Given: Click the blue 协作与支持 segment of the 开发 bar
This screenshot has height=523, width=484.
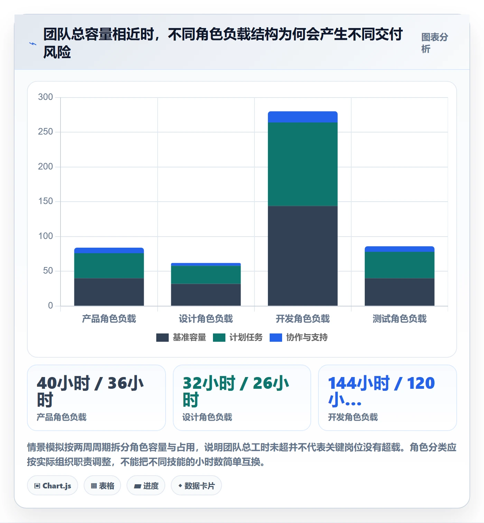Looking at the screenshot, I should point(302,117).
